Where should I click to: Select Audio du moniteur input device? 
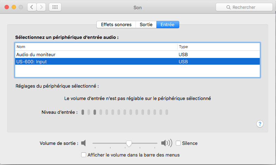click(137, 54)
